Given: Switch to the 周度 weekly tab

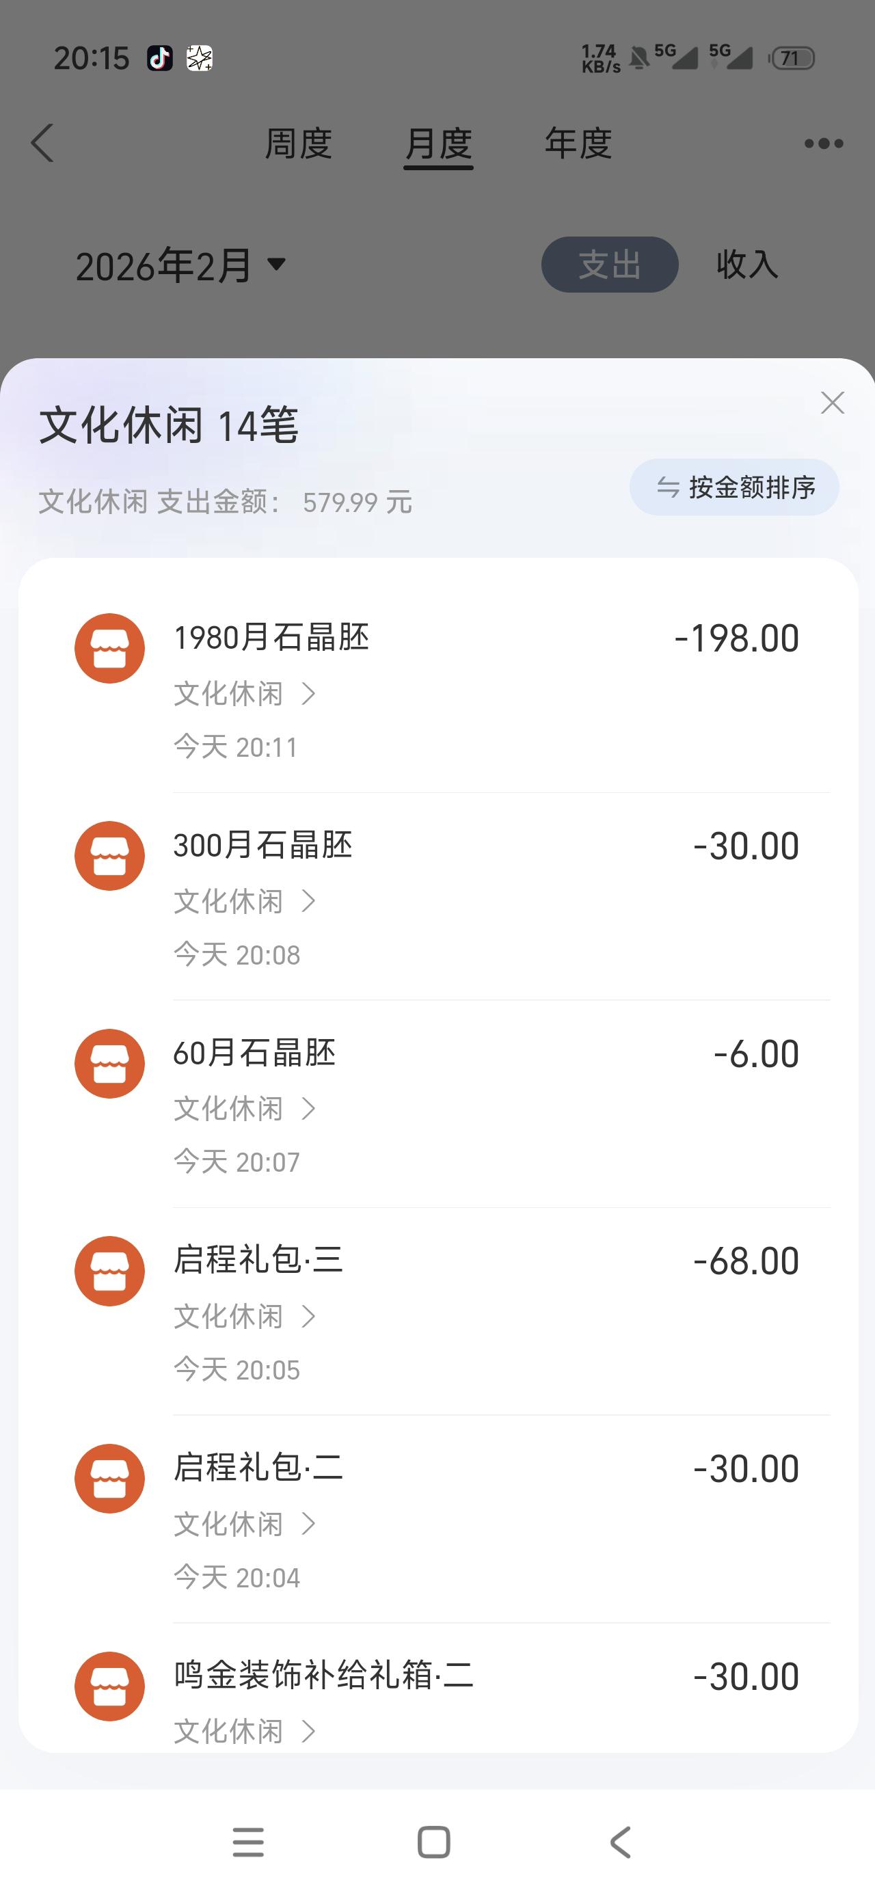Looking at the screenshot, I should point(298,144).
